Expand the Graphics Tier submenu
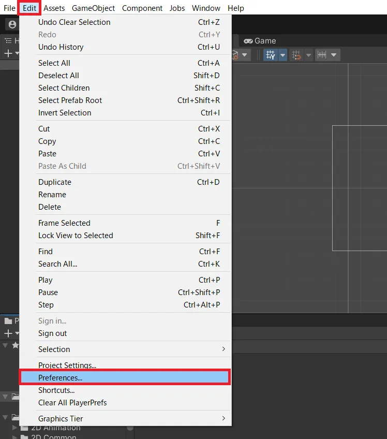The image size is (387, 439). pos(224,418)
